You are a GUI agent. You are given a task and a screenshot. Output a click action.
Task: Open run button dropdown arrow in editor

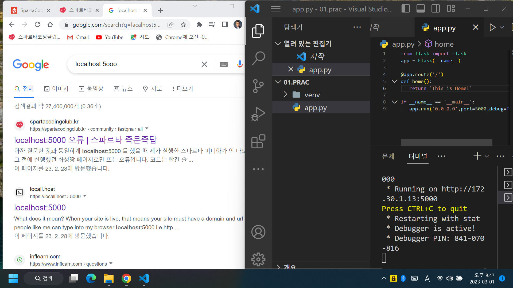point(502,27)
